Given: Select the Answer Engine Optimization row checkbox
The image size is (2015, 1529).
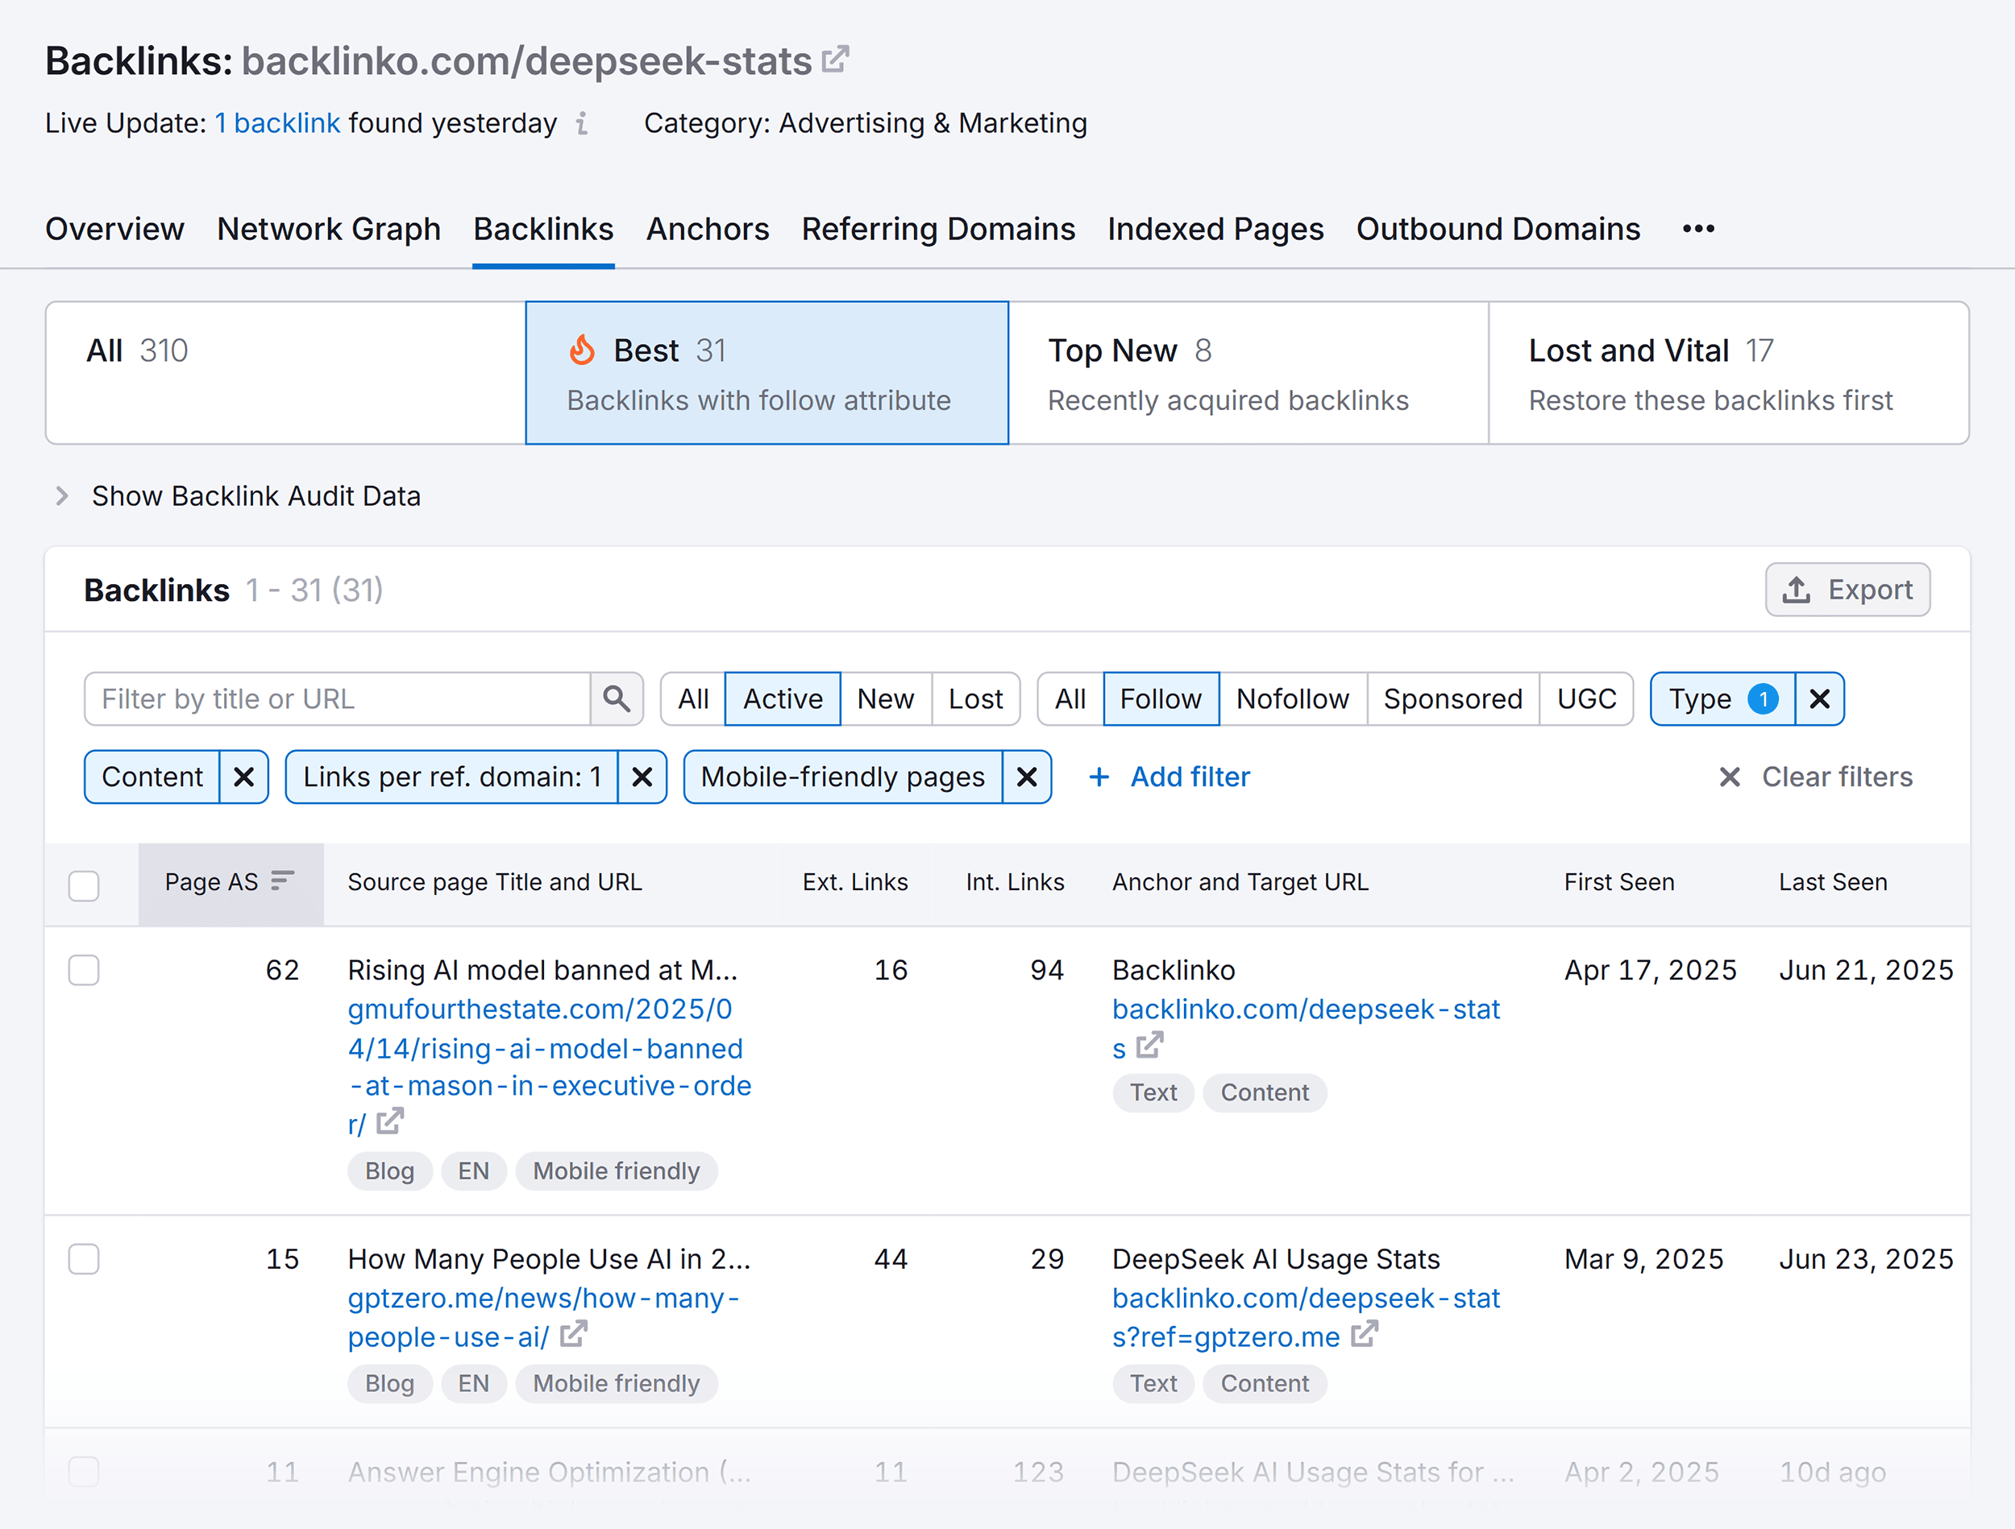Looking at the screenshot, I should click(84, 1471).
